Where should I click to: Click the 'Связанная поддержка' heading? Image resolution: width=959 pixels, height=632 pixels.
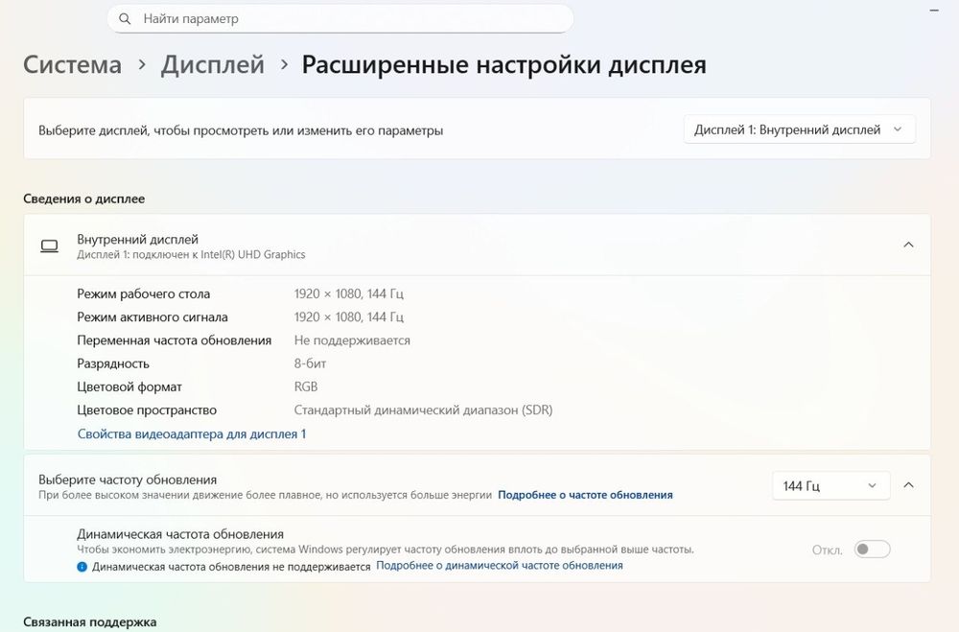point(90,622)
